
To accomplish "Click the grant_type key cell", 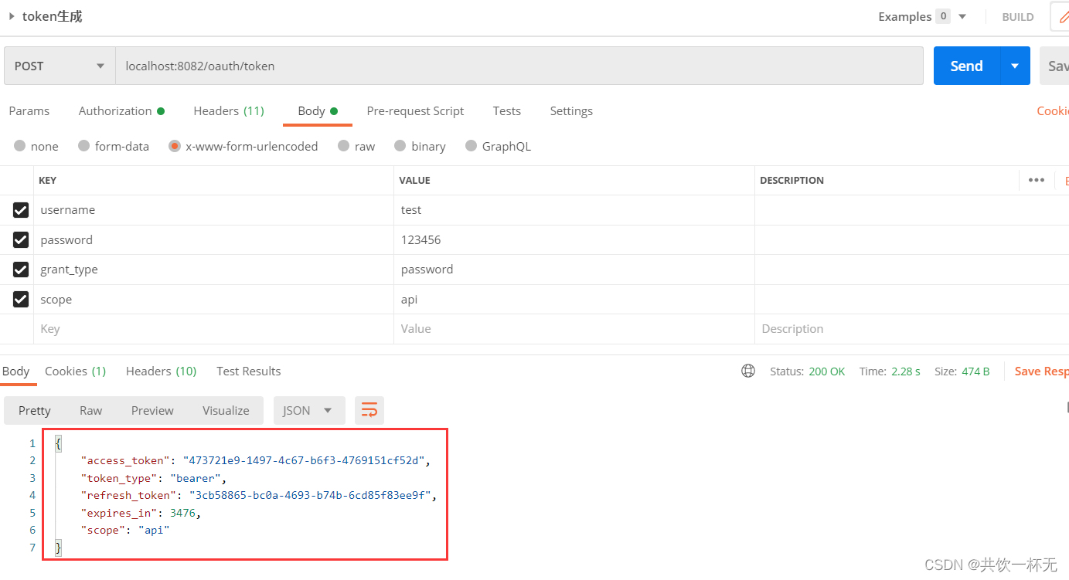I will [213, 270].
